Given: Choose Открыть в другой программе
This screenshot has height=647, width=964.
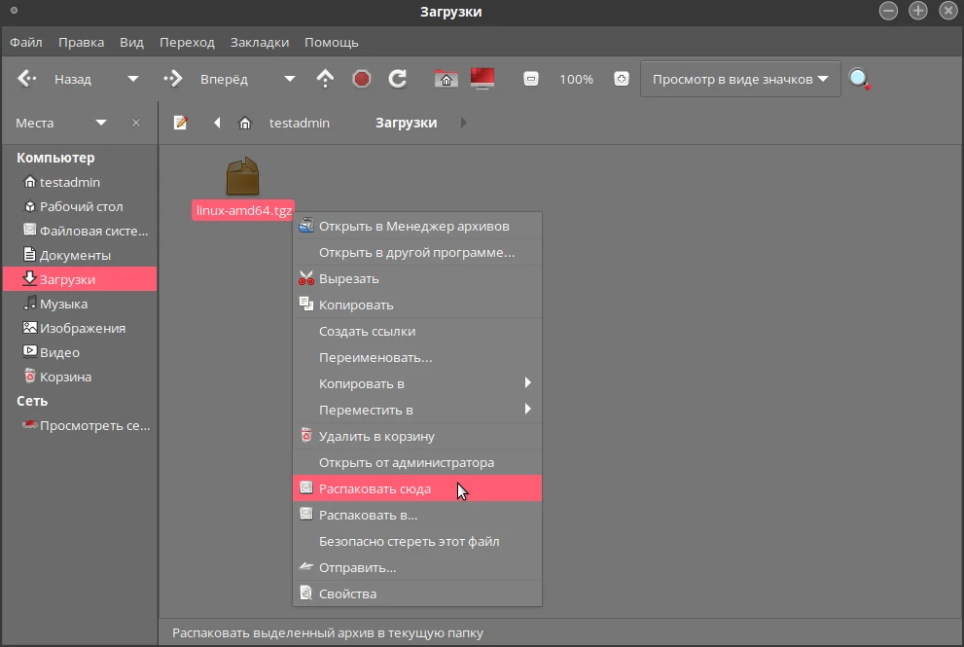Looking at the screenshot, I should point(417,252).
